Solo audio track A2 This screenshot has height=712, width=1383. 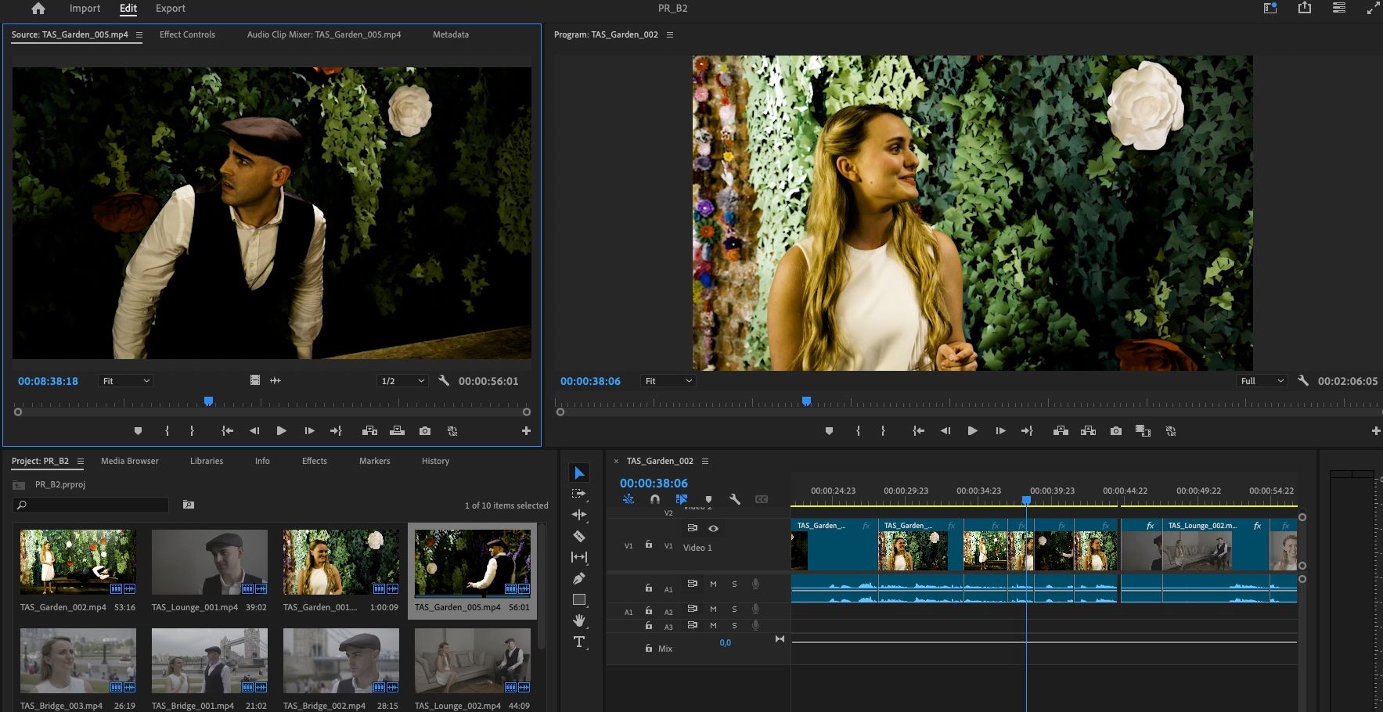click(734, 609)
